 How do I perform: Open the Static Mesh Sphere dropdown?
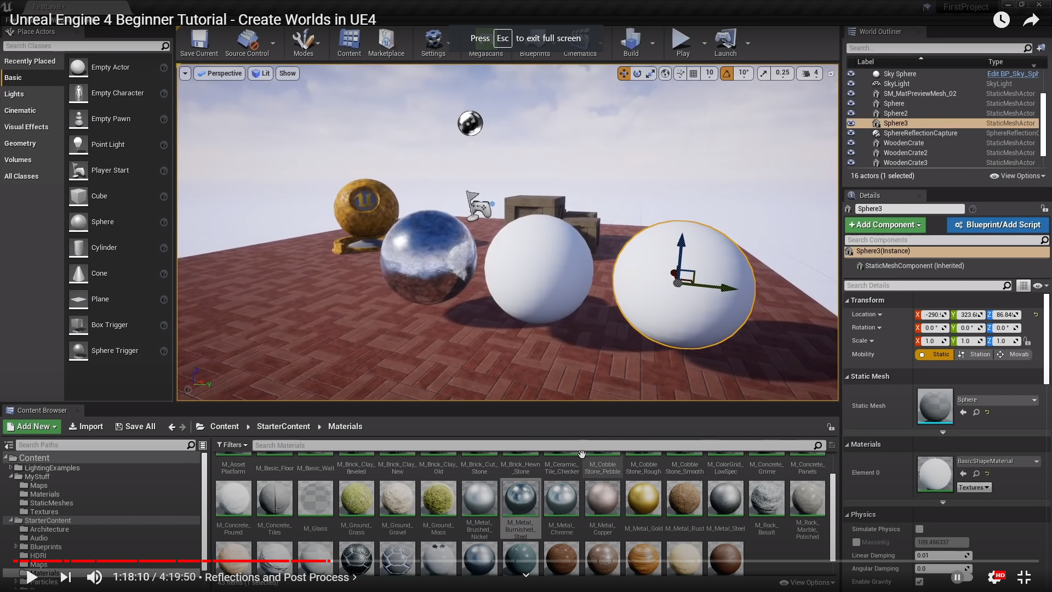(997, 400)
